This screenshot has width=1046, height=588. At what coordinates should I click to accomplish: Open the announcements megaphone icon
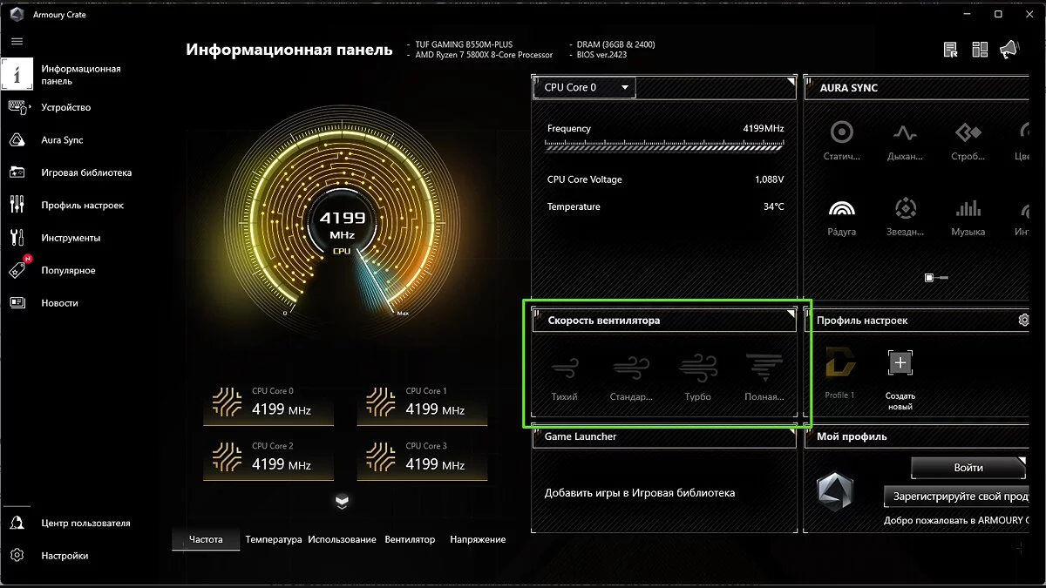click(1009, 50)
